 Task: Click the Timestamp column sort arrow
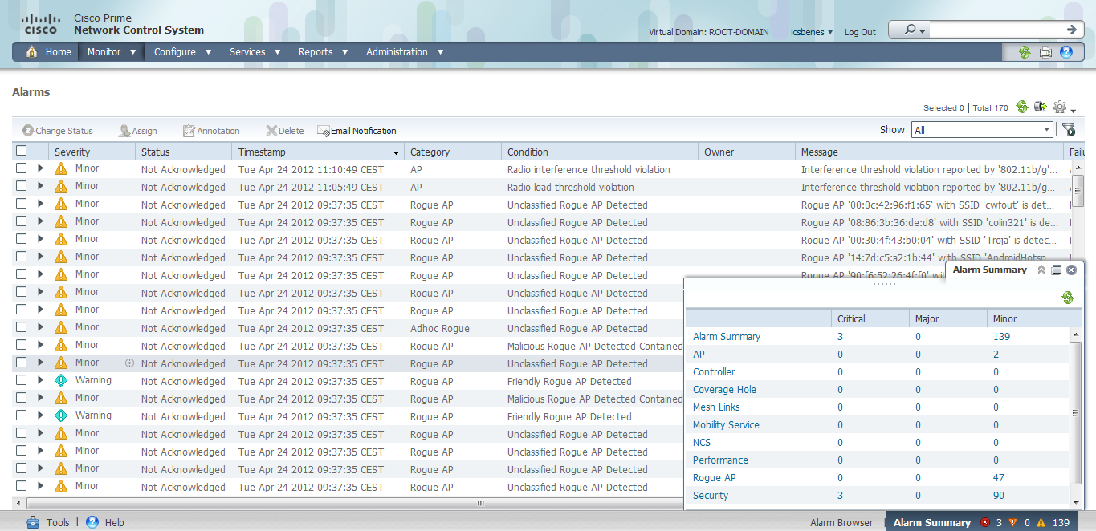pyautogui.click(x=396, y=152)
